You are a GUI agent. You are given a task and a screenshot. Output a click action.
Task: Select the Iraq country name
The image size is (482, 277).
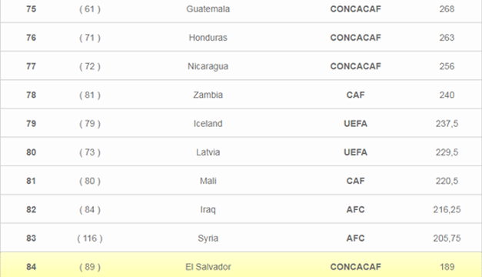click(x=208, y=209)
